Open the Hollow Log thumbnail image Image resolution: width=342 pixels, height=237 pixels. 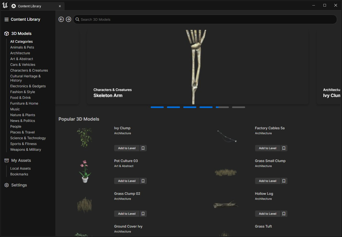pos(226,204)
